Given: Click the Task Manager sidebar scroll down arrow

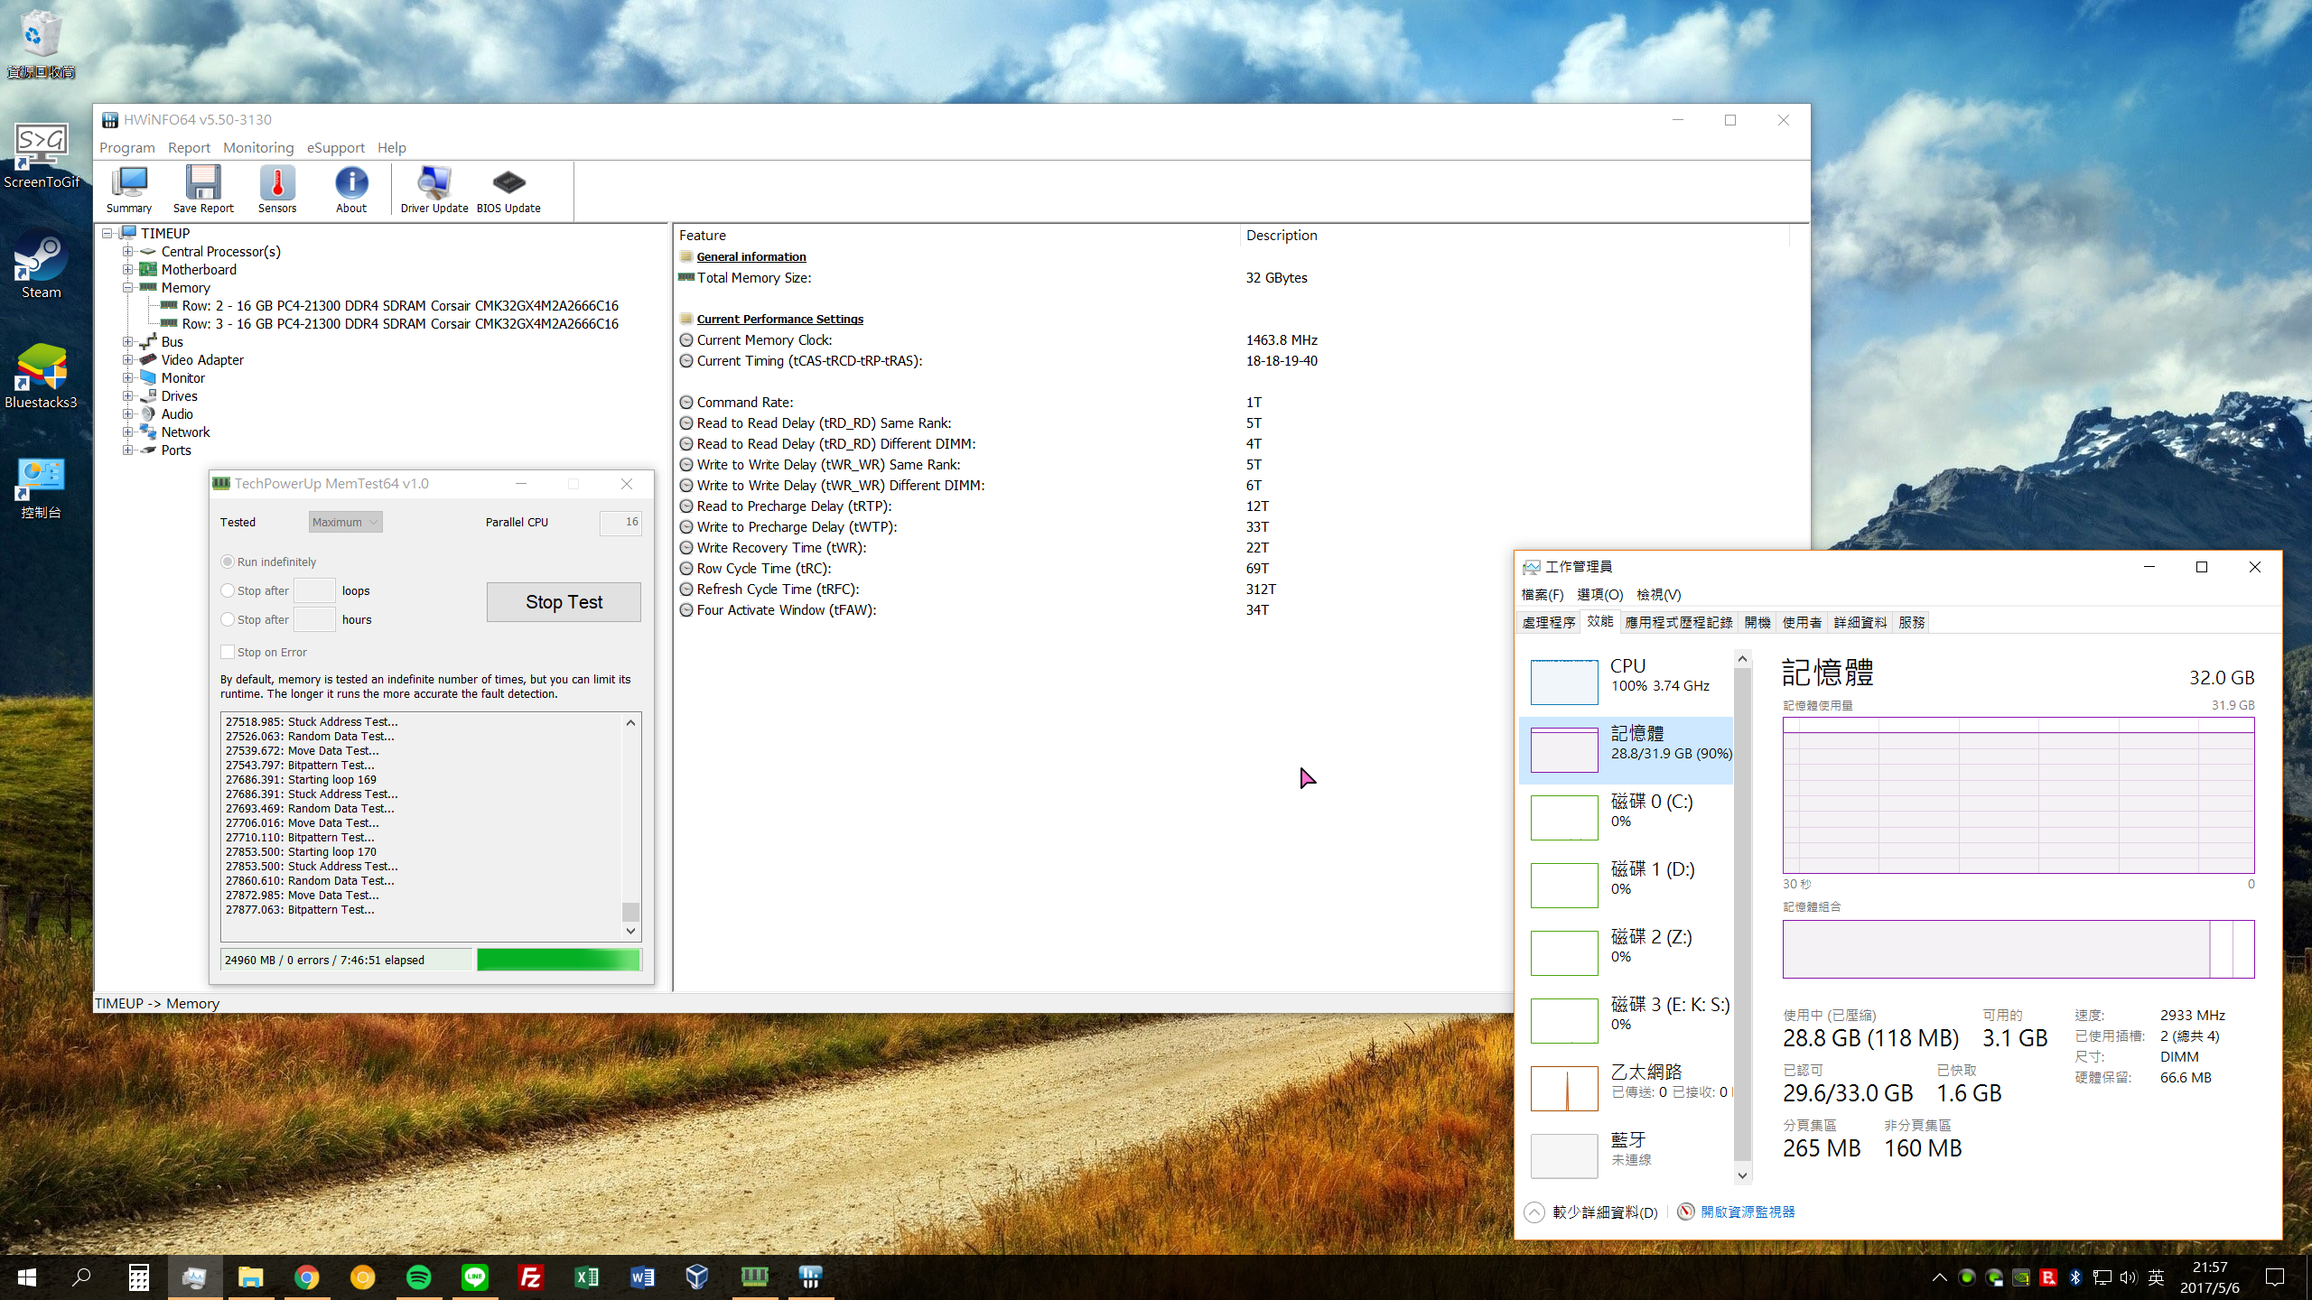Looking at the screenshot, I should pos(1742,1175).
